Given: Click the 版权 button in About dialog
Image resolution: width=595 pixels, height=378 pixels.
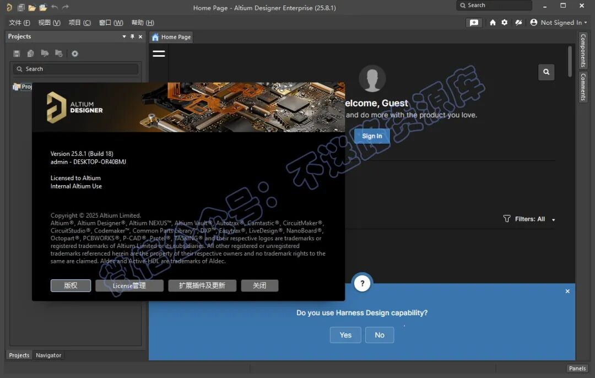Looking at the screenshot, I should [71, 285].
